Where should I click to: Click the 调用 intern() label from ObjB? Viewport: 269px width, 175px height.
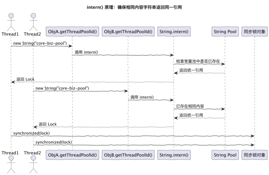142,97
